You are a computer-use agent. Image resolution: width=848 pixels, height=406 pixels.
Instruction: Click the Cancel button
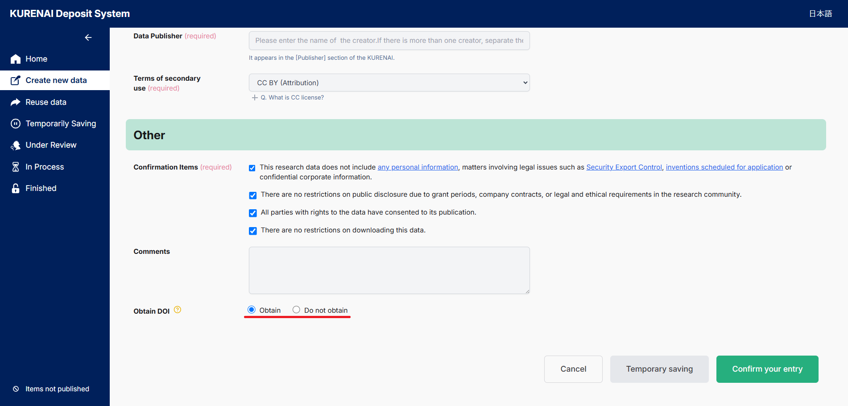point(573,369)
